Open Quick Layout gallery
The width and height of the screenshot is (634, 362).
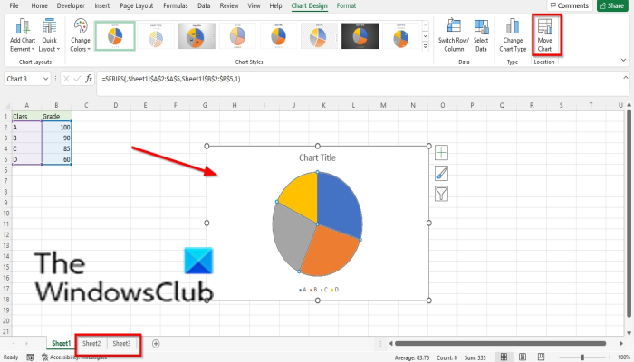point(49,35)
